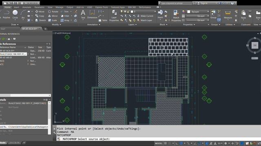261x146 pixels.
Task: Click the Rotate tool
Action: click(53, 12)
